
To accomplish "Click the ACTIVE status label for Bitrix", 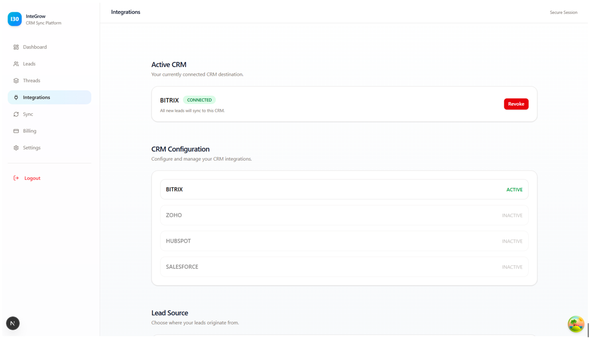I will [x=514, y=190].
